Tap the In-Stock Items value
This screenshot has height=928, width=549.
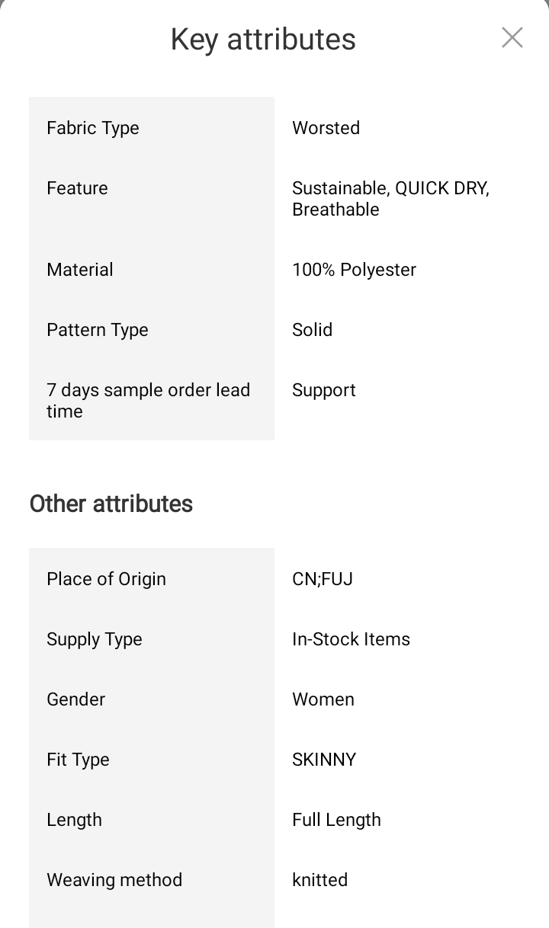(x=351, y=639)
